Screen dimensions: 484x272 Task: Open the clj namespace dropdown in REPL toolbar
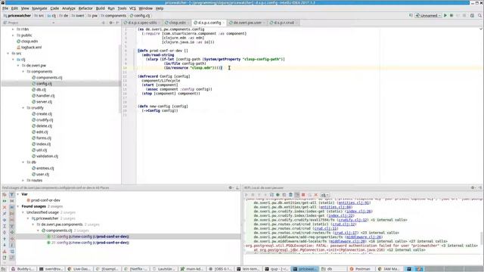click(x=324, y=195)
